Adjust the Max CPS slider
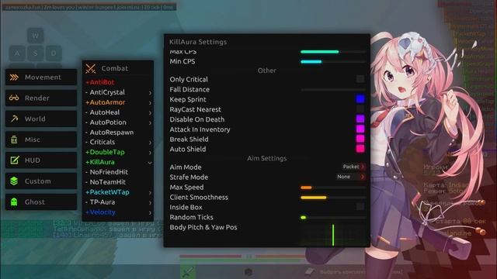Viewport: 497px width, 279px height. click(333, 52)
